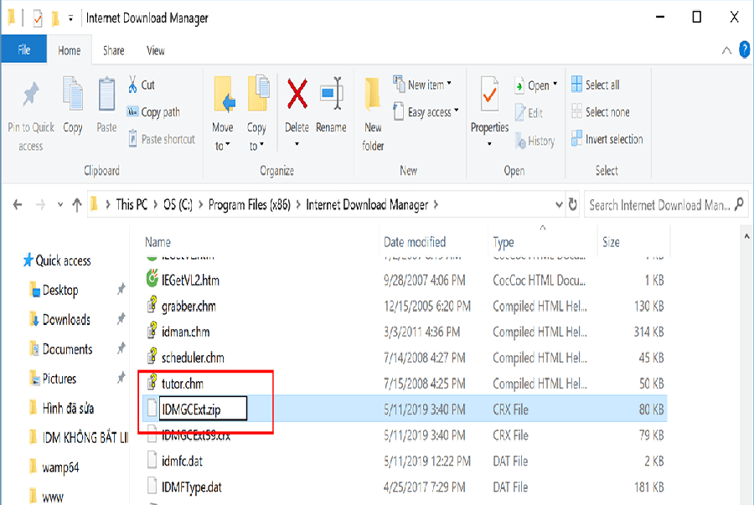Collapse the ribbon with the chevron

(726, 50)
